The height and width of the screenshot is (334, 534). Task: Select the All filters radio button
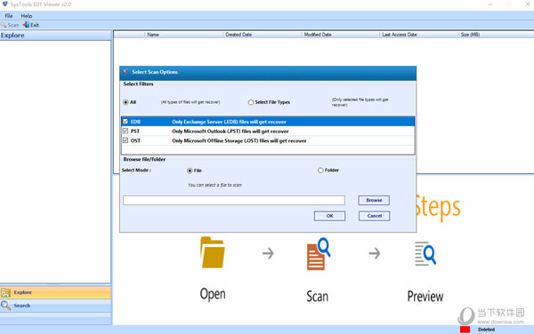pos(125,102)
